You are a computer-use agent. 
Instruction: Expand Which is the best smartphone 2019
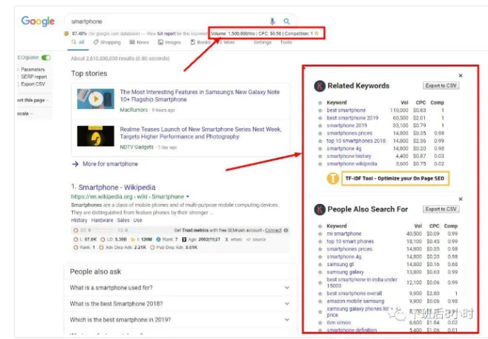pos(180,320)
